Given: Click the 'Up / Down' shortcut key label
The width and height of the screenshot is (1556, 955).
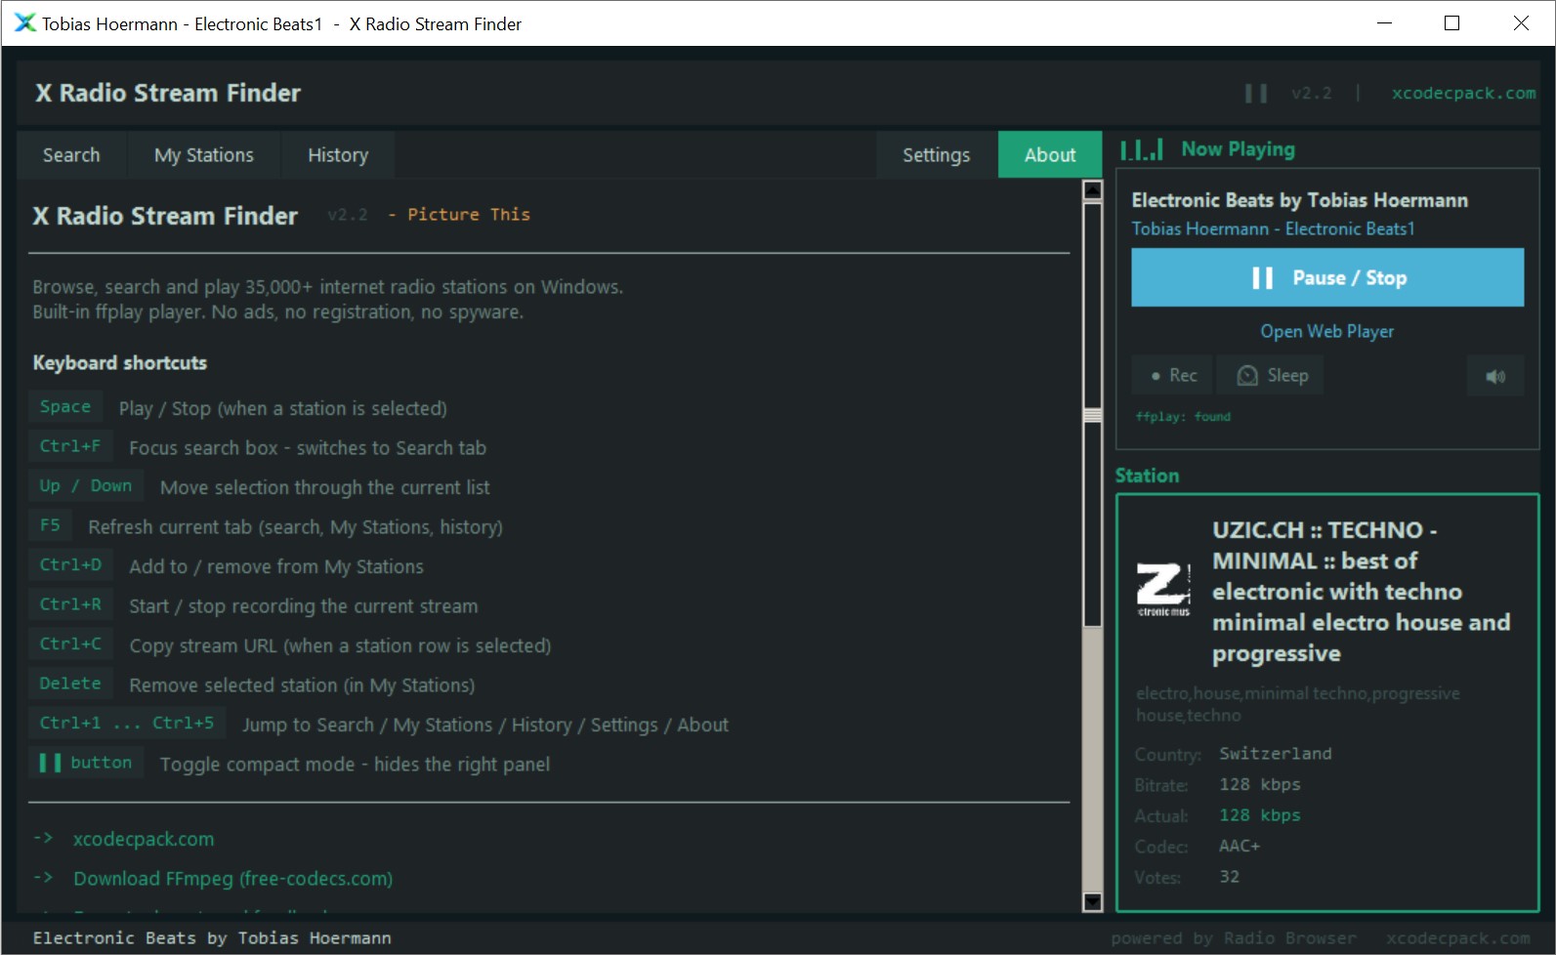Looking at the screenshot, I should tap(86, 485).
